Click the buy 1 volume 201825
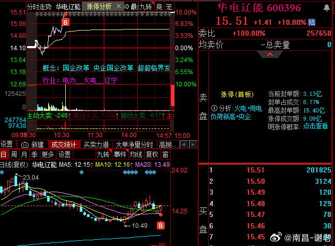 tap(319, 170)
